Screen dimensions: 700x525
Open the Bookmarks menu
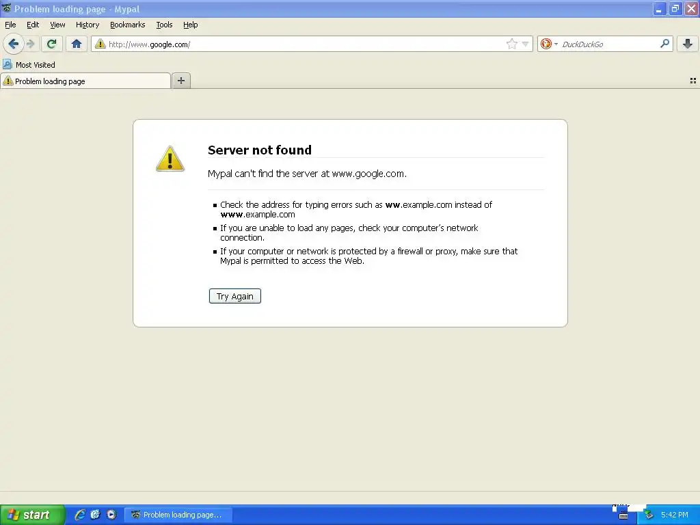tap(128, 25)
